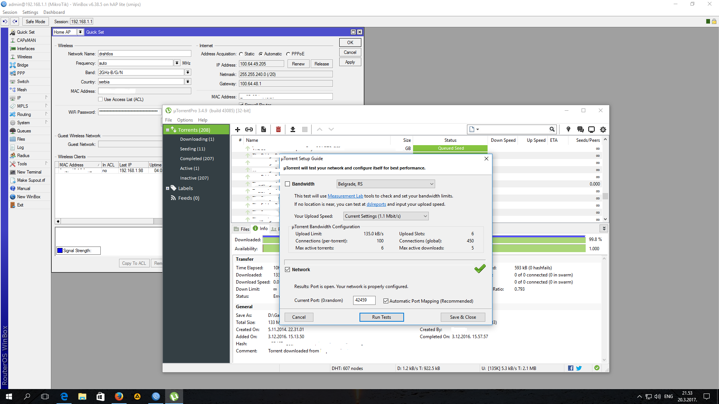Viewport: 719px width, 404px height.
Task: Click Renew IP address button
Action: pyautogui.click(x=298, y=64)
